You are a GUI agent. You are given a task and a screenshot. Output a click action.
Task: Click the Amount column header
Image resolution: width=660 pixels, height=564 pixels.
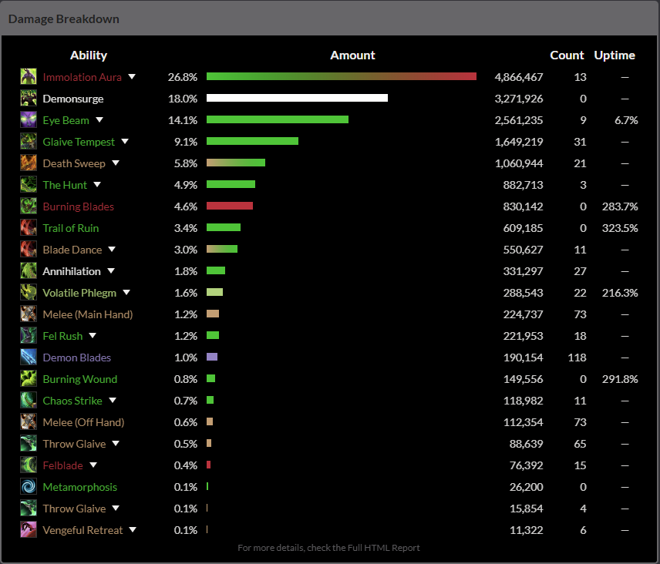(x=352, y=55)
